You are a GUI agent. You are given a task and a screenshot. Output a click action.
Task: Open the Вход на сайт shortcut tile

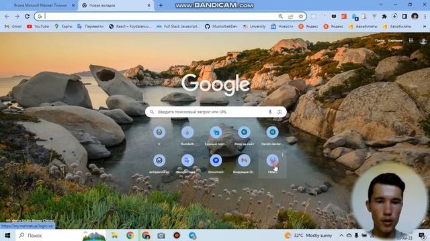tap(244, 135)
